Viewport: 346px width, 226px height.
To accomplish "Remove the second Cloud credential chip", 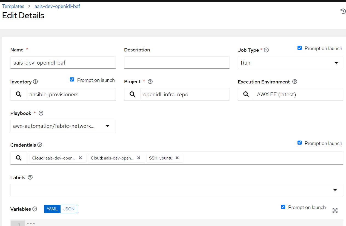I will click(139, 158).
